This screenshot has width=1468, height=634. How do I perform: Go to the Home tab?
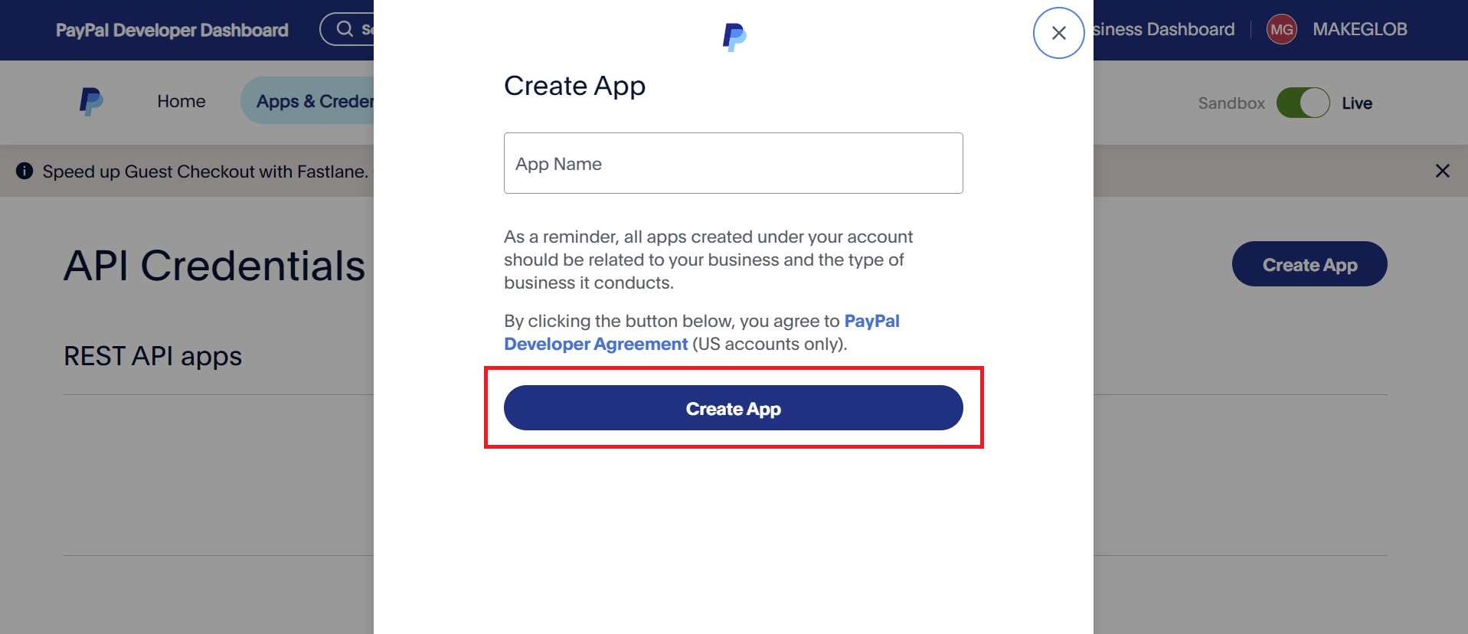pyautogui.click(x=181, y=101)
